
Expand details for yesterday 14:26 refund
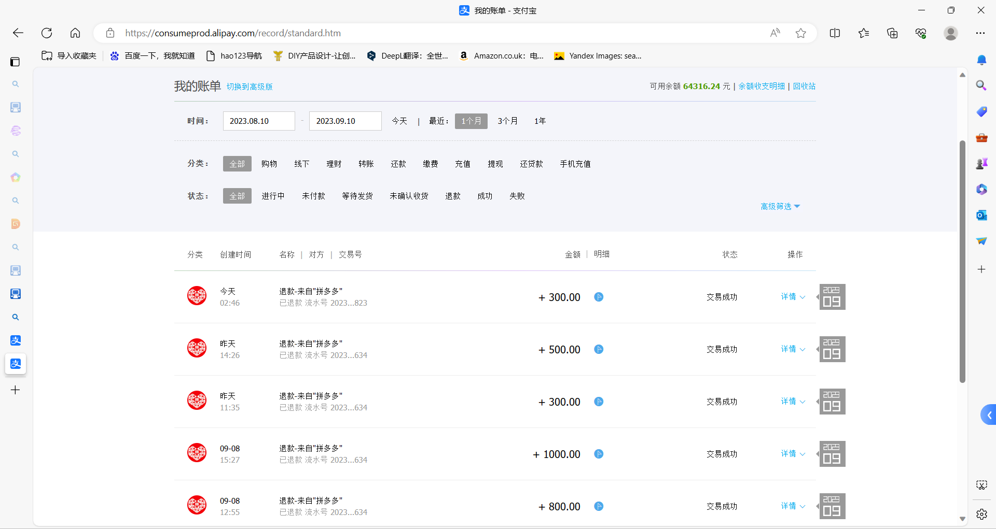[793, 349]
